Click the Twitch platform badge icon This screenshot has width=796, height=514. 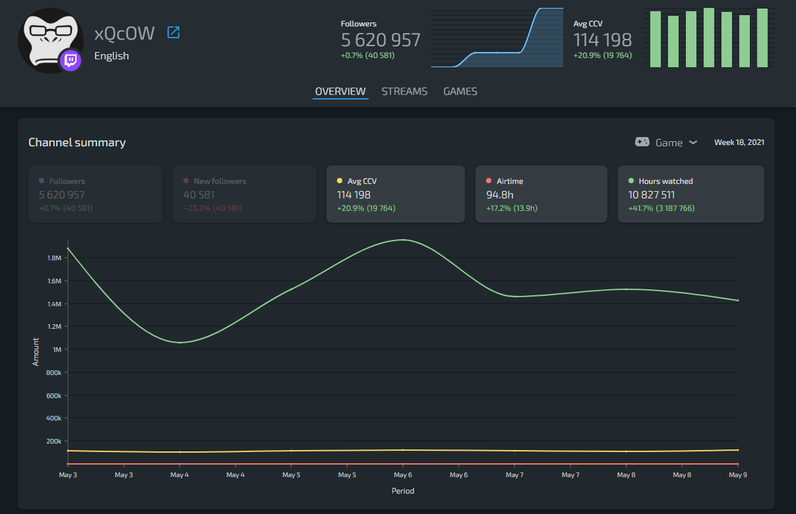71,61
